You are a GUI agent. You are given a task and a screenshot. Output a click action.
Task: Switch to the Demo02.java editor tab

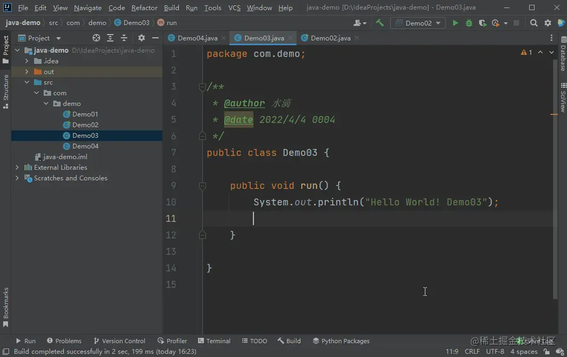[x=330, y=38]
